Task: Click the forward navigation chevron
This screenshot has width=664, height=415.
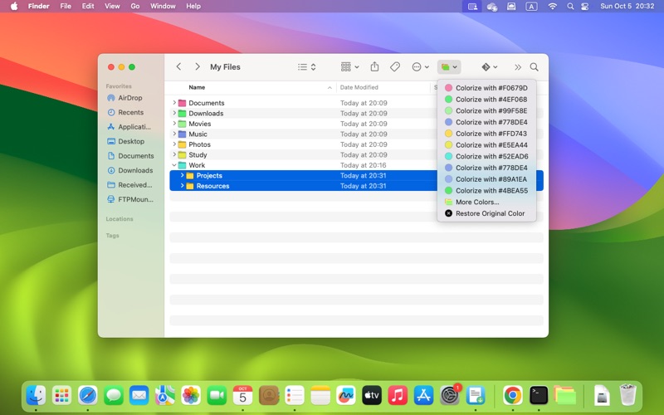Action: click(x=197, y=67)
